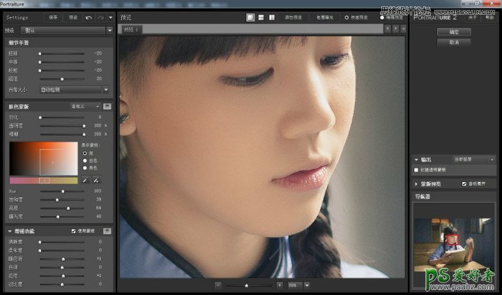Click the 取消 button
This screenshot has width=502, height=295.
tap(453, 43)
